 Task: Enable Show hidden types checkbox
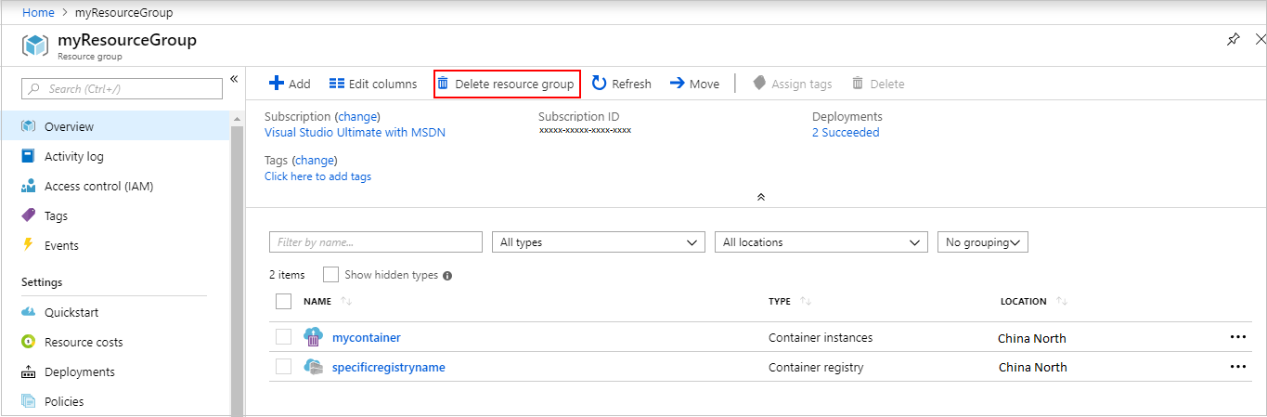tap(330, 275)
